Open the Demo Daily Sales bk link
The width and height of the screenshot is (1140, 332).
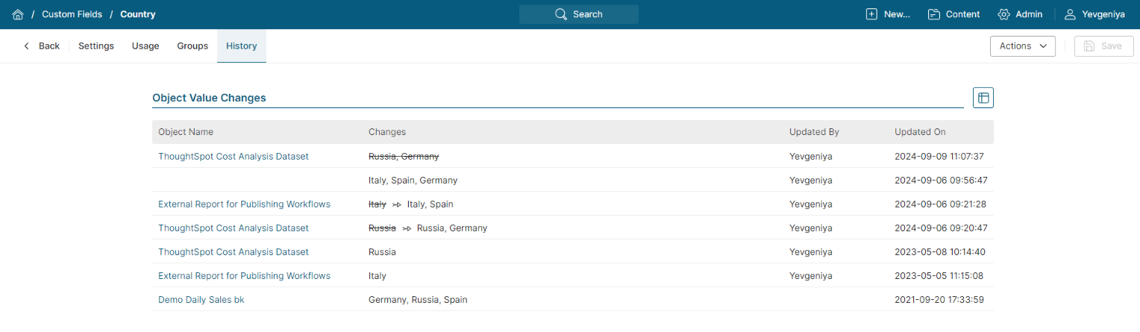201,299
